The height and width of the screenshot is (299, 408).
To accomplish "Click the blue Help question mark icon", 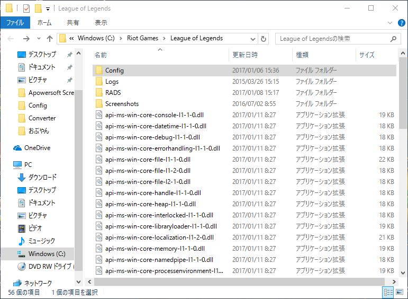I will 402,23.
